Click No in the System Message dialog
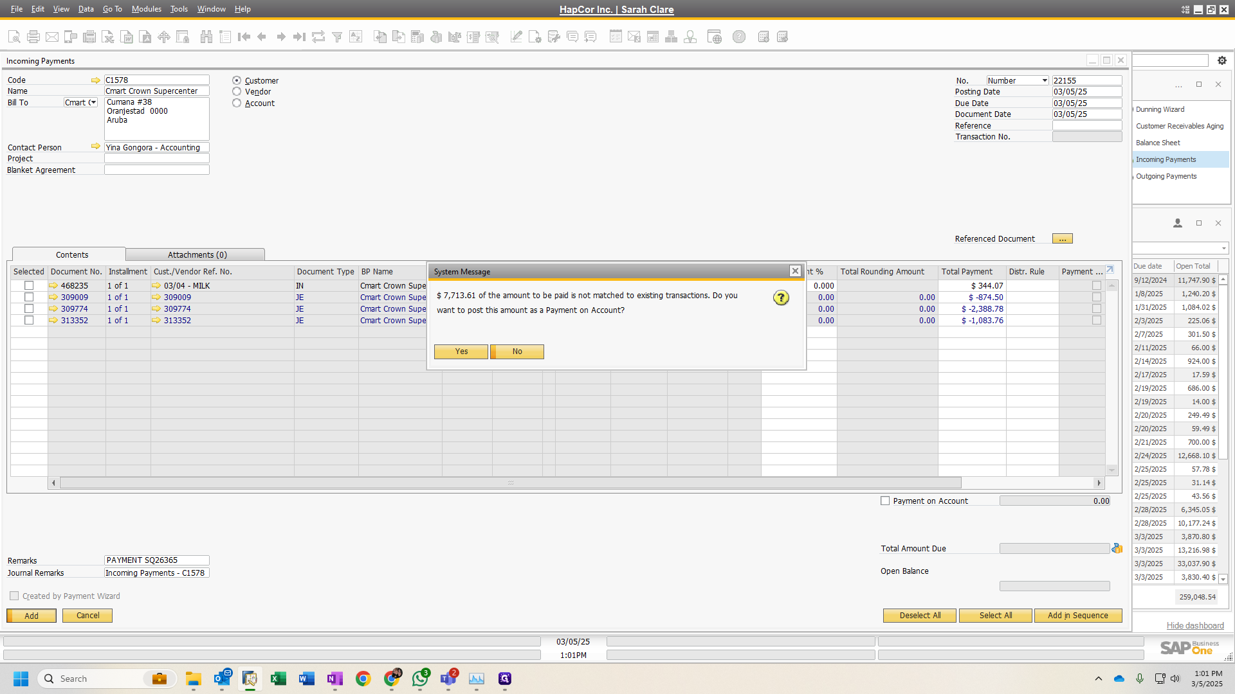The image size is (1235, 694). pyautogui.click(x=517, y=351)
